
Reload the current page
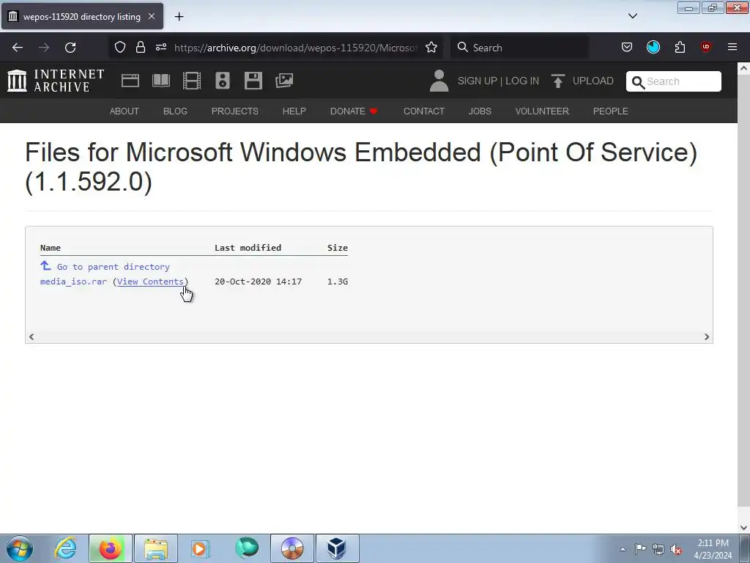coord(70,48)
